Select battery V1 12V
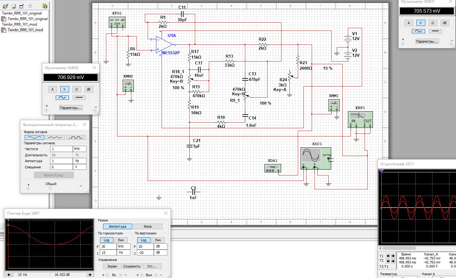Image resolution: width=456 pixels, height=278 pixels. pos(348,38)
